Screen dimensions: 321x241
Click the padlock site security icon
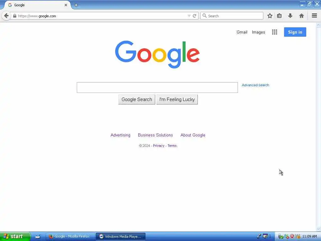pyautogui.click(x=14, y=16)
